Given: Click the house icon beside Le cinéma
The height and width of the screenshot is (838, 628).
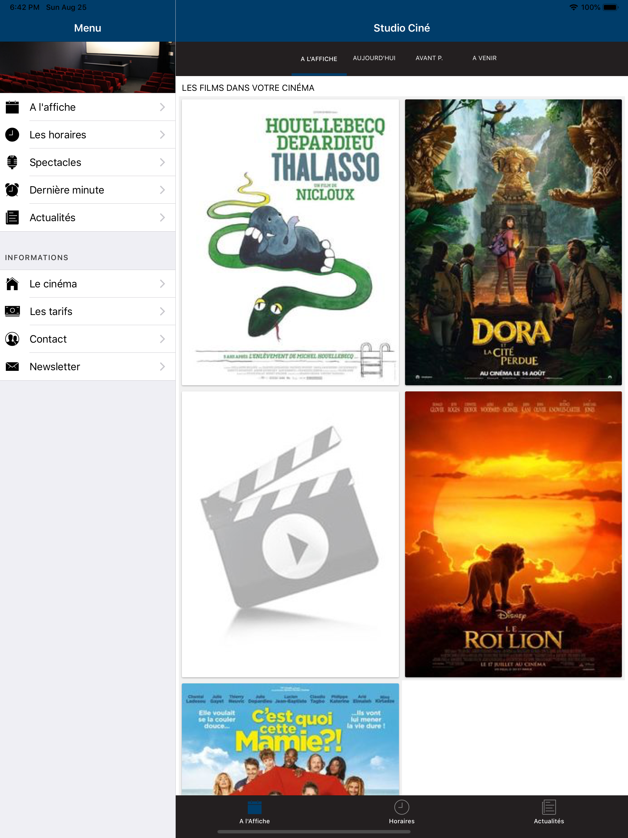Looking at the screenshot, I should pos(12,284).
